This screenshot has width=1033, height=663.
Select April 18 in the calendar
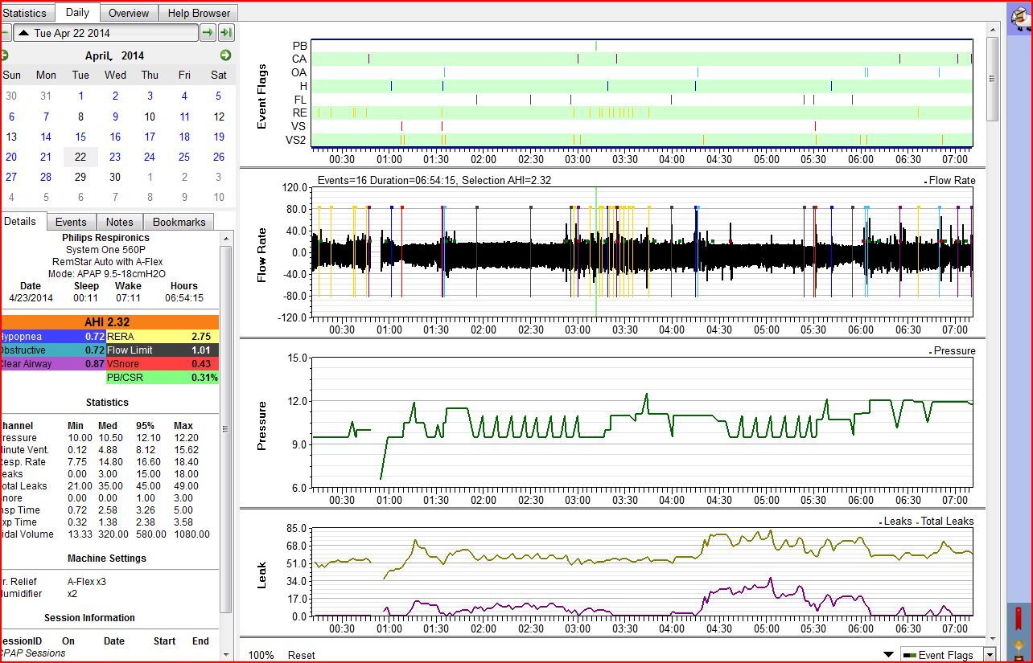184,137
